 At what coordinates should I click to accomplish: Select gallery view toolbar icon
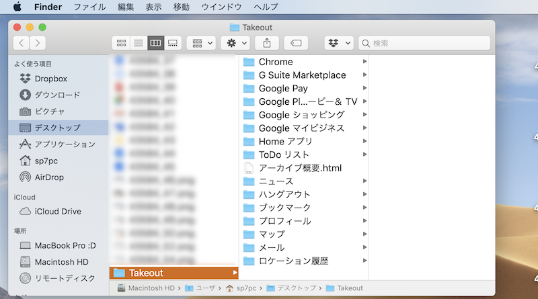(x=173, y=43)
